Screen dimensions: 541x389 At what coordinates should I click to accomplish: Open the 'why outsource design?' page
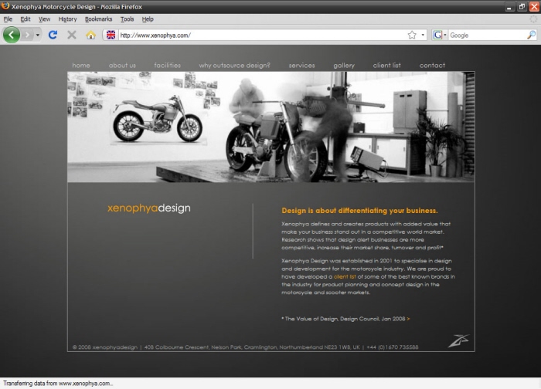tap(234, 66)
